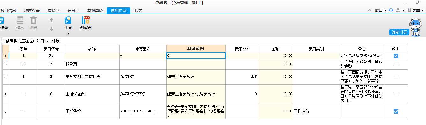Screen dimensions: 426x125
Task: Switch to the 取费设置 tab
Action: click(x=32, y=11)
